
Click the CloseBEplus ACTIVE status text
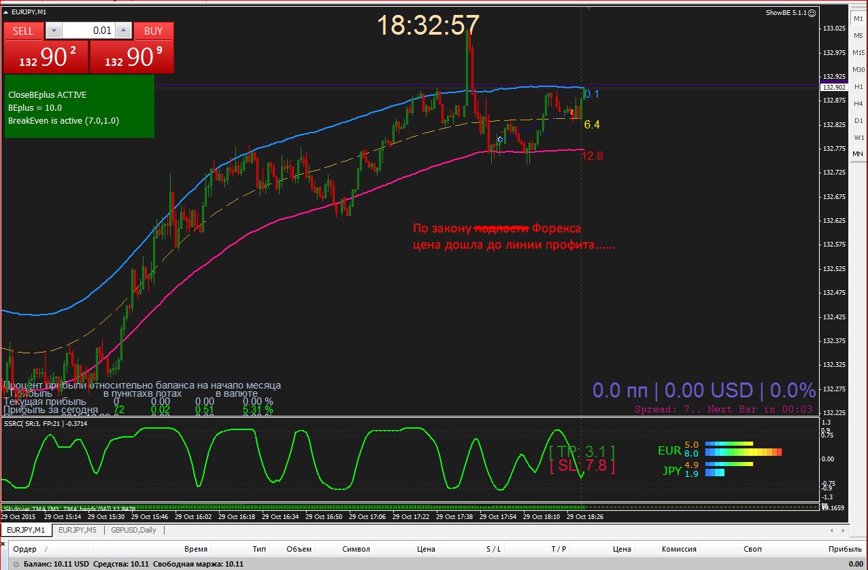coord(48,95)
